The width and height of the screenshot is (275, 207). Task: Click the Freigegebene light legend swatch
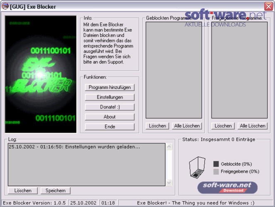coord(216,171)
